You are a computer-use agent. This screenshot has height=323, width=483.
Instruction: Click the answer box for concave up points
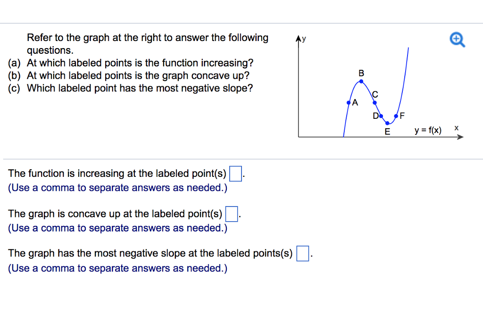pos(231,215)
